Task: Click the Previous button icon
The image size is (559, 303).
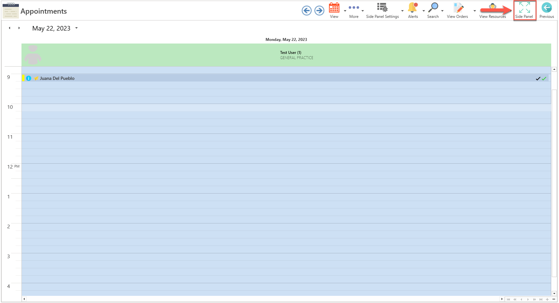Action: click(x=547, y=7)
